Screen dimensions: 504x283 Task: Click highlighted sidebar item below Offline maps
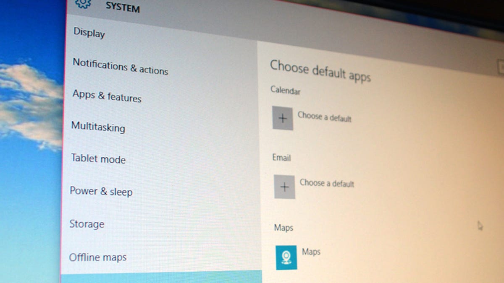point(161,278)
